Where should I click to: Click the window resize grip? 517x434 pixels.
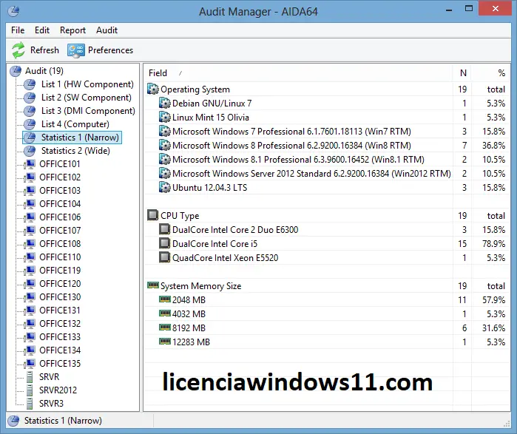click(x=507, y=424)
